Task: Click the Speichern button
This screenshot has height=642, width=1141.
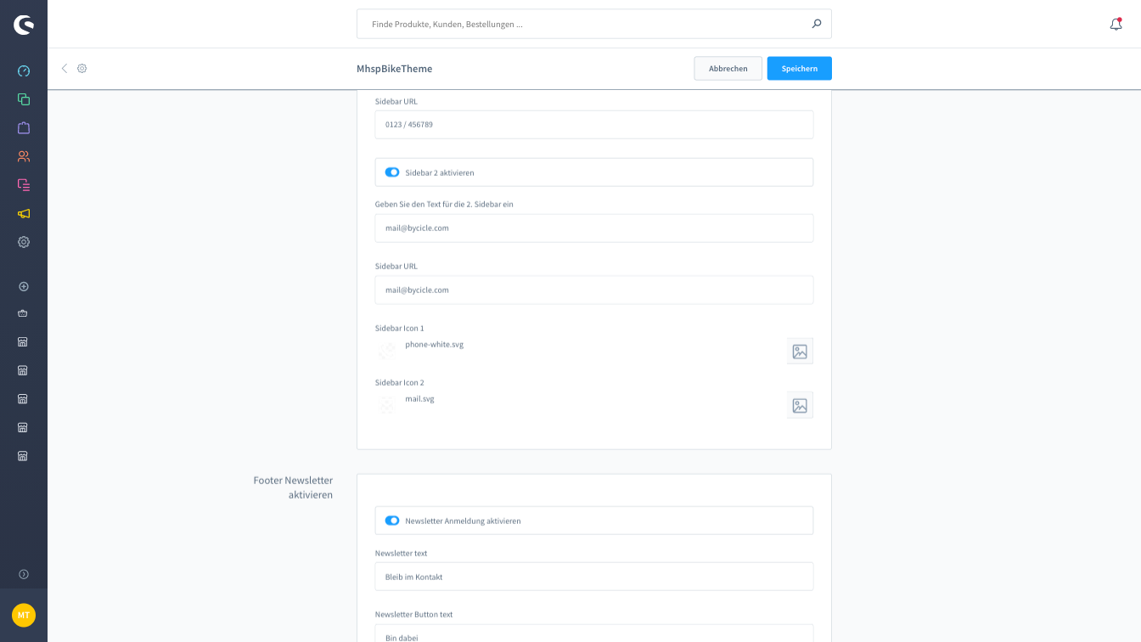Action: click(x=799, y=69)
